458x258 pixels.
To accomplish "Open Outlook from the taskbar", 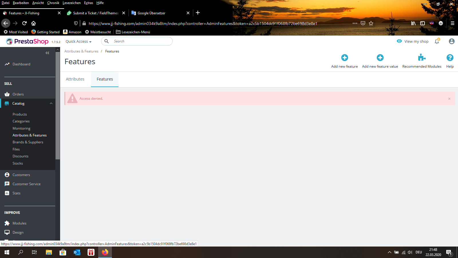I will click(x=77, y=252).
